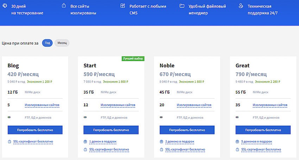Try the Start plan for free
This screenshot has width=299, height=160.
(x=111, y=130)
